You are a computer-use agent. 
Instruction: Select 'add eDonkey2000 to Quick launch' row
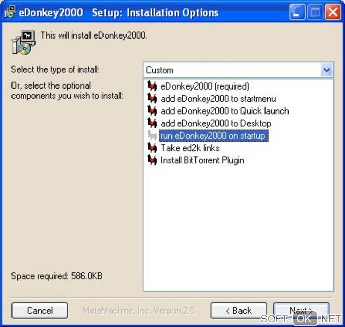[225, 111]
